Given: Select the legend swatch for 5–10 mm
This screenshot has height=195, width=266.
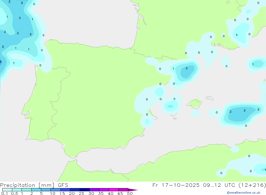Looking at the screenshot, I should pyautogui.click(x=46, y=190).
